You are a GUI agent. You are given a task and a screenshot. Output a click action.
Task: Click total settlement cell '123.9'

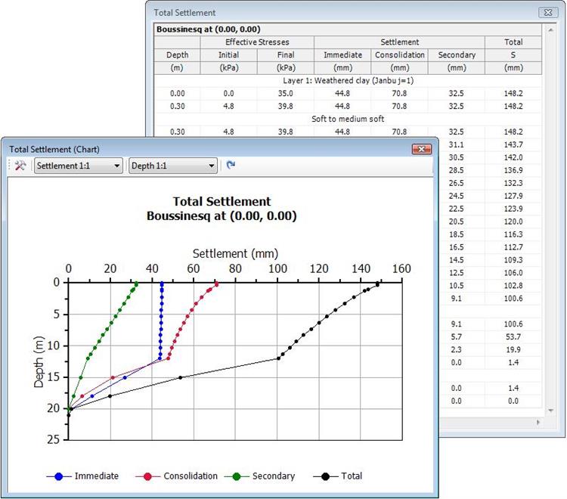pos(513,209)
